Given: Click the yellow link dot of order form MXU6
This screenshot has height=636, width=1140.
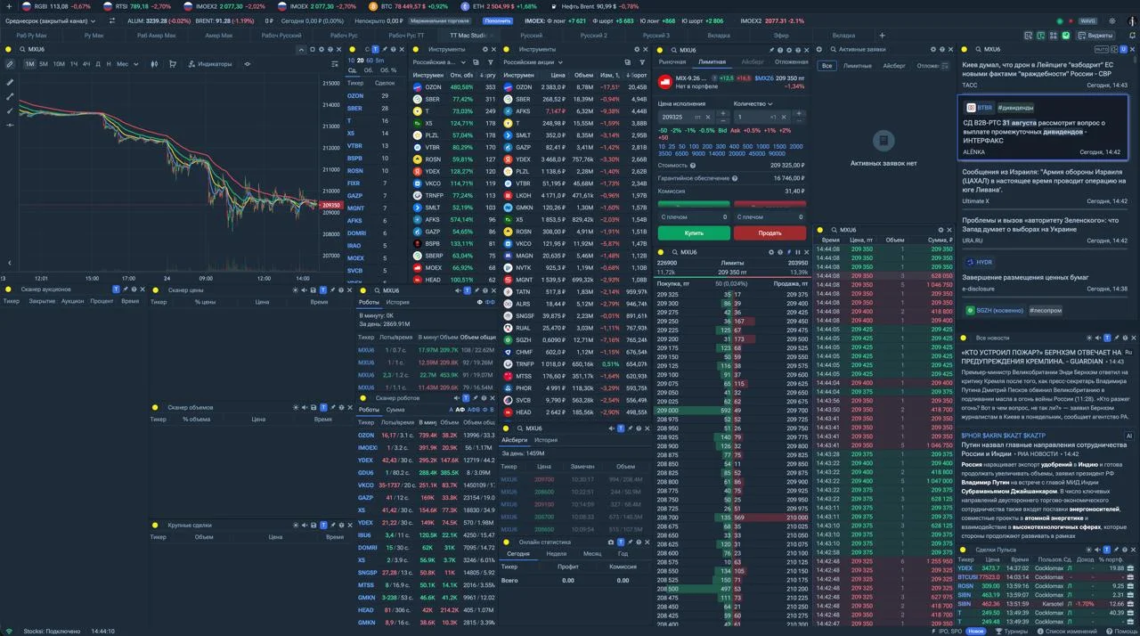Looking at the screenshot, I should tap(660, 50).
